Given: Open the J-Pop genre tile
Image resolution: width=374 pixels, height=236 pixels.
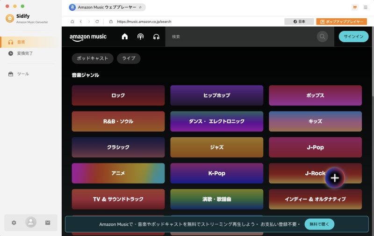Looking at the screenshot, I should [315, 147].
